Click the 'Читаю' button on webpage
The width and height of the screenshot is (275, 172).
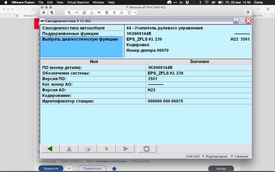tap(221, 169)
